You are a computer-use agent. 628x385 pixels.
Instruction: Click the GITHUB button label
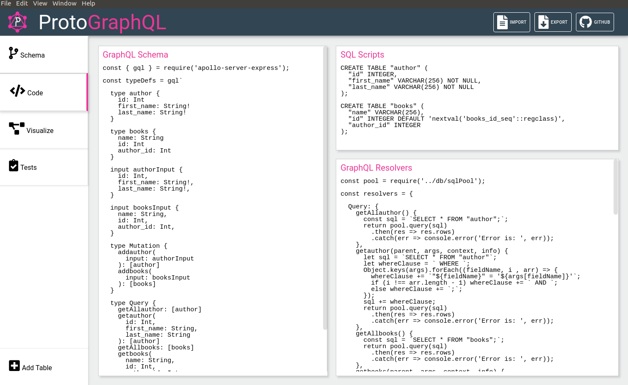pyautogui.click(x=602, y=22)
